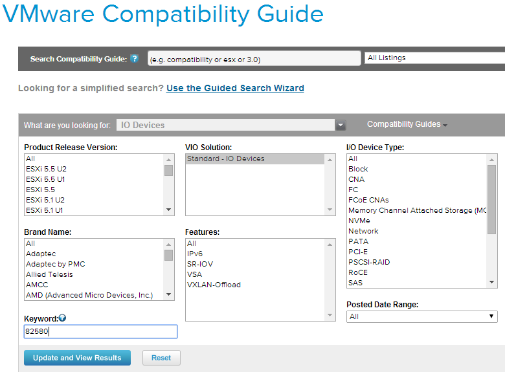
Task: Select ESXi 5.5 U2 in release versions
Action: pyautogui.click(x=46, y=169)
